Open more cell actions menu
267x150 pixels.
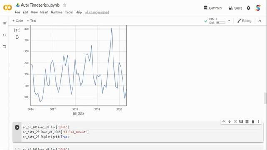tap(259, 122)
